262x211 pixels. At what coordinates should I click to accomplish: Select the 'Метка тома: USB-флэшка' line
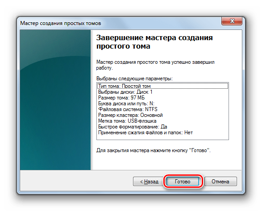(x=127, y=121)
